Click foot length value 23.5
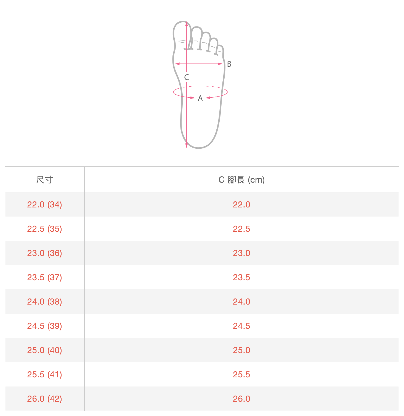Viewport: 404px width, 416px height. pos(241,277)
